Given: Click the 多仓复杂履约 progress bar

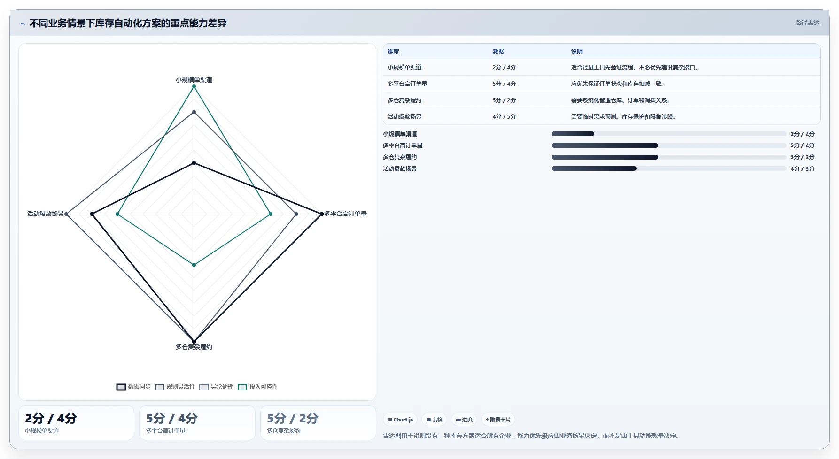Looking at the screenshot, I should tap(669, 157).
